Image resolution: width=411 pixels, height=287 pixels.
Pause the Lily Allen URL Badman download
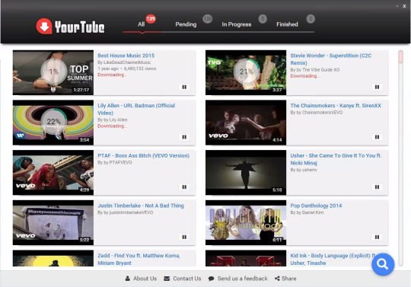(184, 137)
